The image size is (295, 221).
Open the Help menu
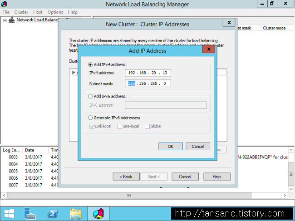(x=73, y=12)
